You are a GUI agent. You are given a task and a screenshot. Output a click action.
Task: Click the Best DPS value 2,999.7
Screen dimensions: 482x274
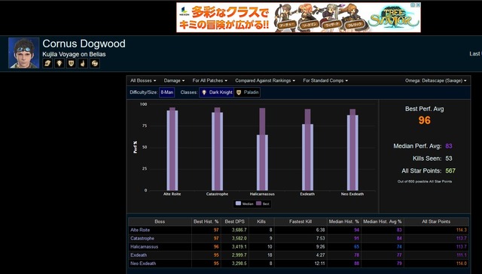pos(239,254)
